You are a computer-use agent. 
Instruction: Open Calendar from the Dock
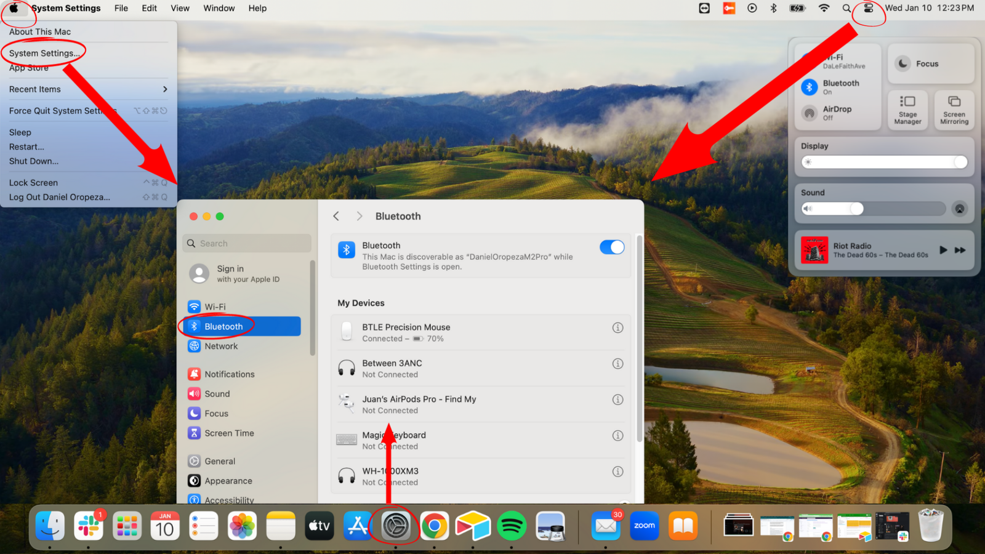click(165, 526)
